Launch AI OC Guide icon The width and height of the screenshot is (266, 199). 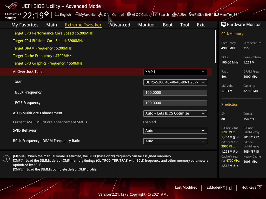pos(129,15)
